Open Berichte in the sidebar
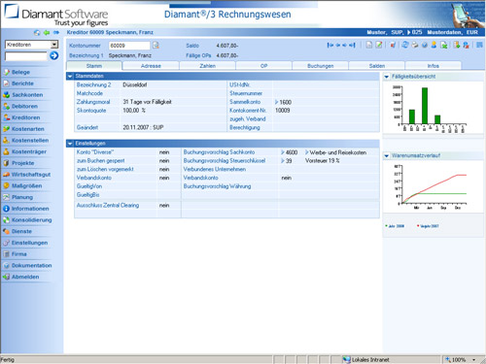 point(22,83)
